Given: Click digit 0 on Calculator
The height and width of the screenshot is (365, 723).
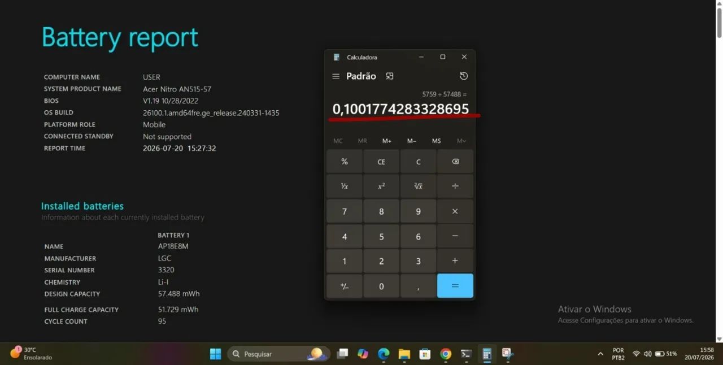Looking at the screenshot, I should point(381,286).
